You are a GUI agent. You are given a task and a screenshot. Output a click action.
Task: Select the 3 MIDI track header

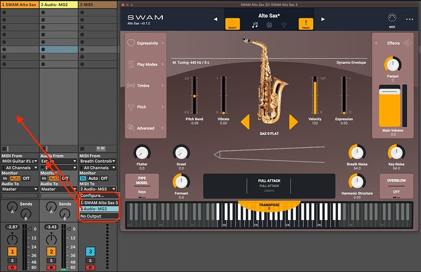pyautogui.click(x=98, y=4)
